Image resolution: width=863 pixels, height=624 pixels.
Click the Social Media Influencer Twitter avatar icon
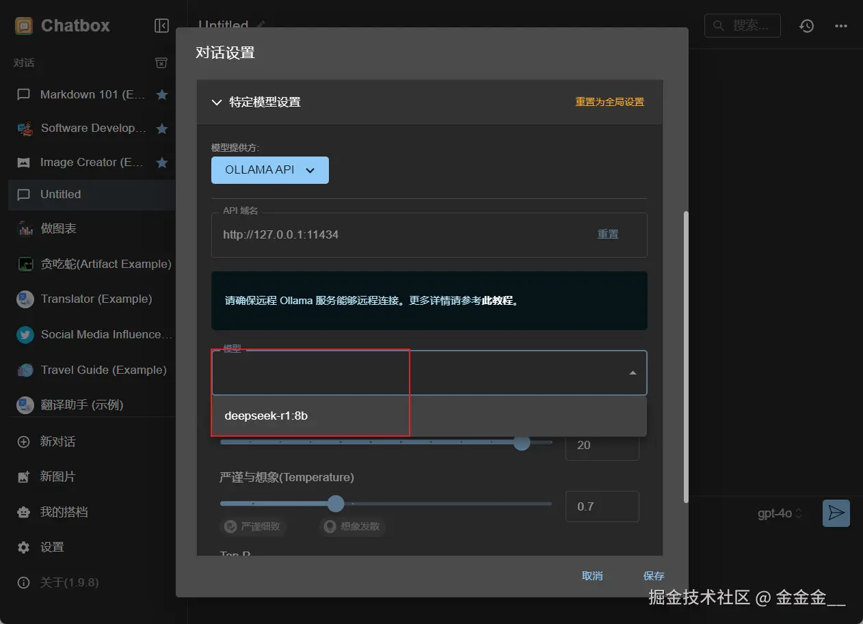point(25,334)
